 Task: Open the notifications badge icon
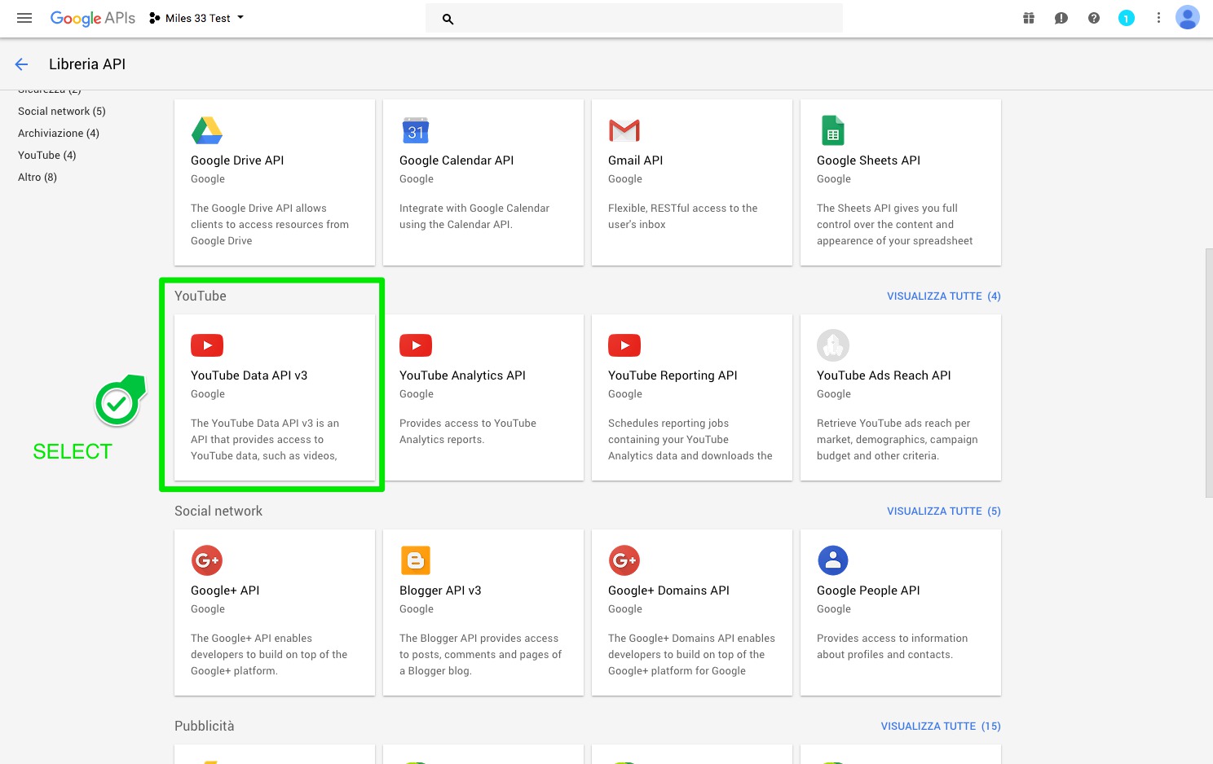click(1127, 18)
